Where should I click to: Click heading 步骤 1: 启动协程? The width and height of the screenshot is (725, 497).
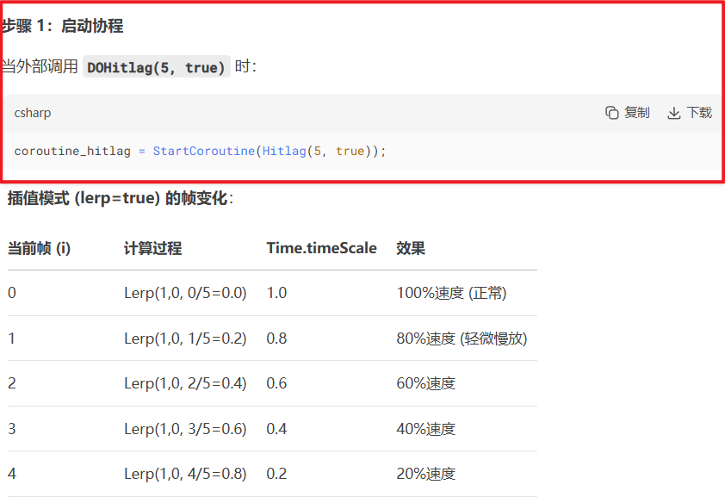62,26
